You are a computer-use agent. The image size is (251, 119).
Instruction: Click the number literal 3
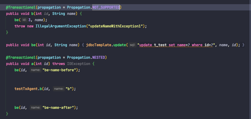tap(29, 20)
